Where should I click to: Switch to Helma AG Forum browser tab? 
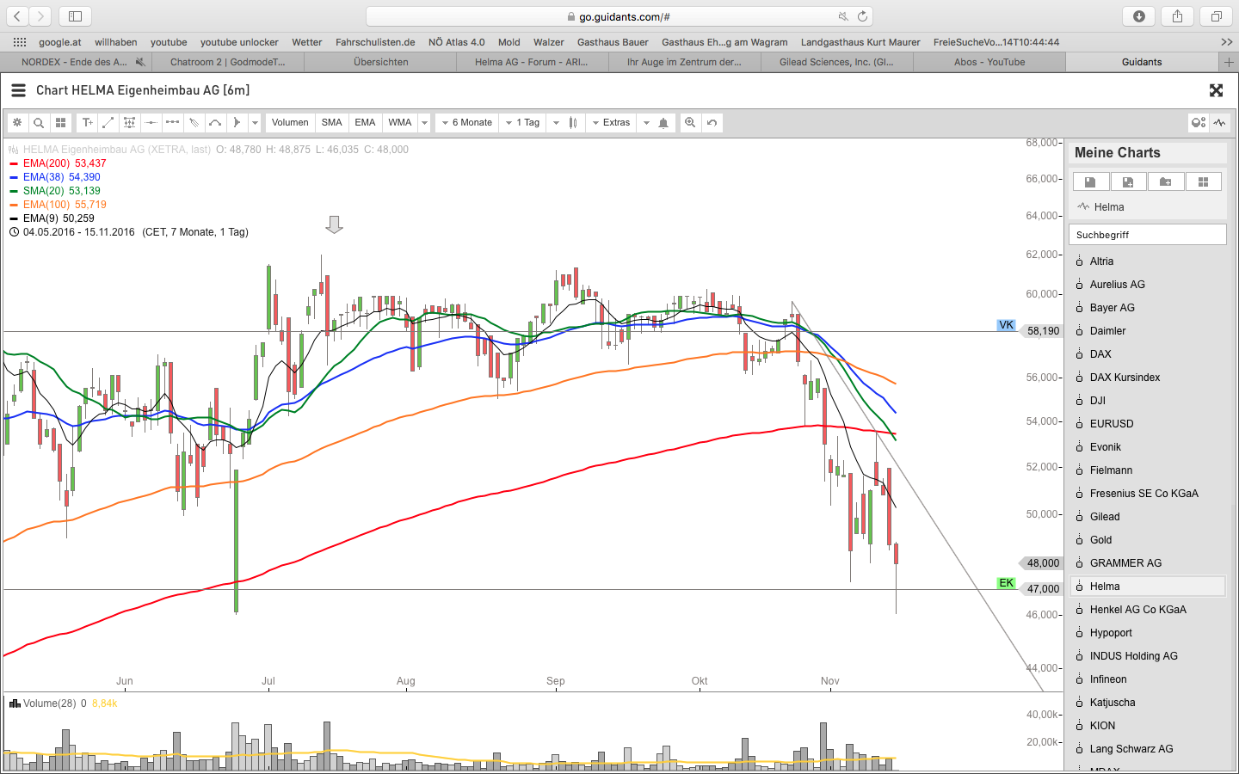point(532,62)
